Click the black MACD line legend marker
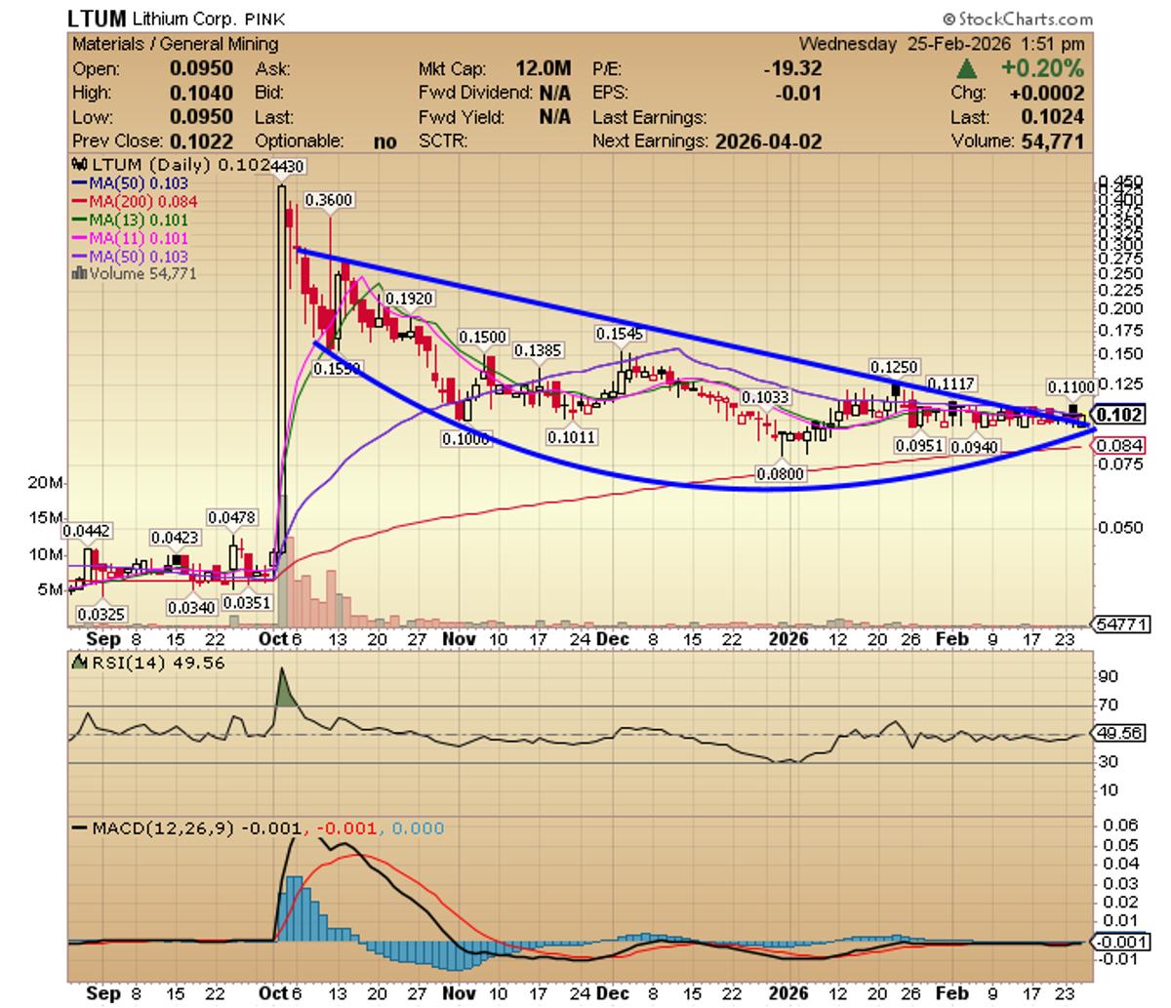The width and height of the screenshot is (1171, 1008). click(x=80, y=828)
